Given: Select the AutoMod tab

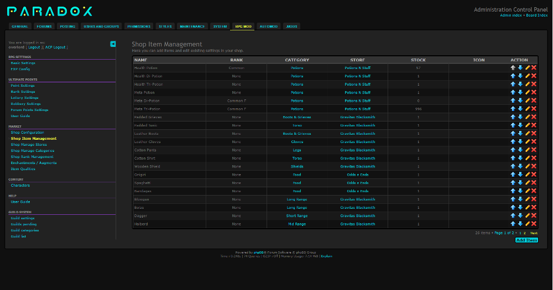Looking at the screenshot, I should point(269,27).
